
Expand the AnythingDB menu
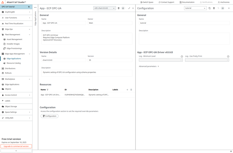(30, 12)
